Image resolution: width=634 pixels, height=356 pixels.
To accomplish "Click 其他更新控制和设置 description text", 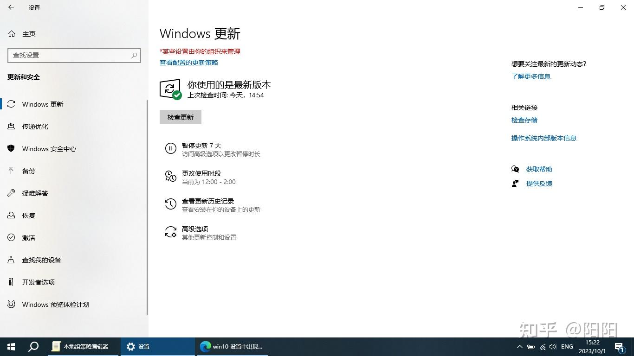I will click(x=209, y=237).
